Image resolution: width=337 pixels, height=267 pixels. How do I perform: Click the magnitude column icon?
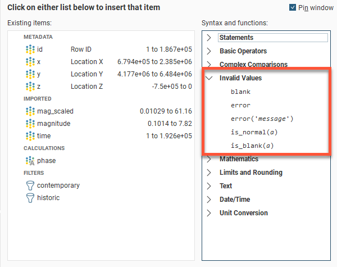pyautogui.click(x=30, y=124)
